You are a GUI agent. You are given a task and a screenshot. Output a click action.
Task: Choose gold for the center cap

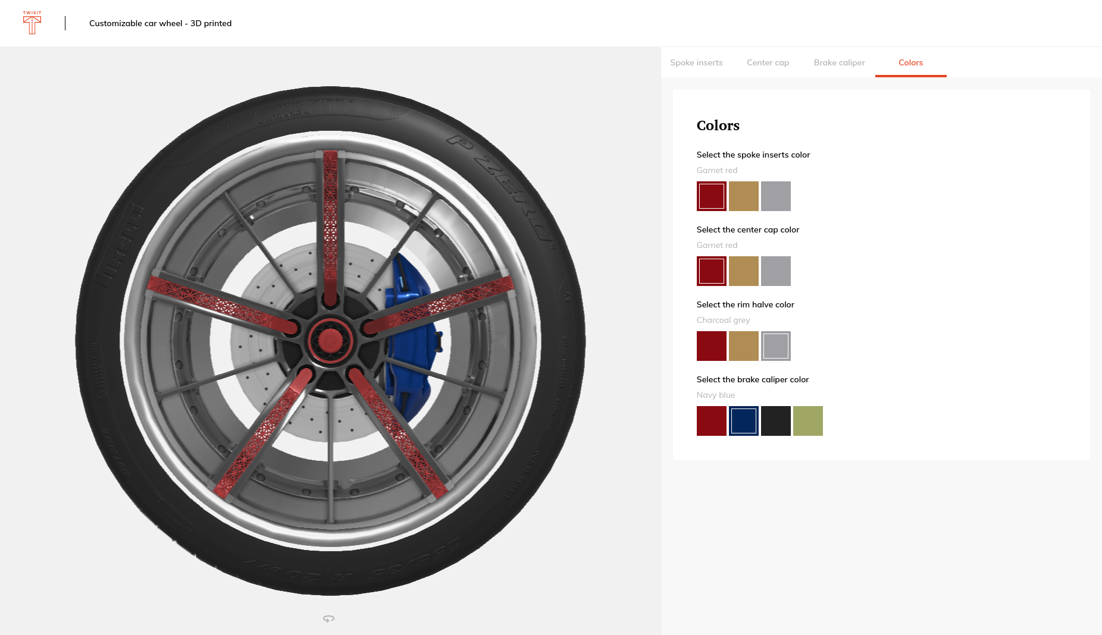point(743,271)
